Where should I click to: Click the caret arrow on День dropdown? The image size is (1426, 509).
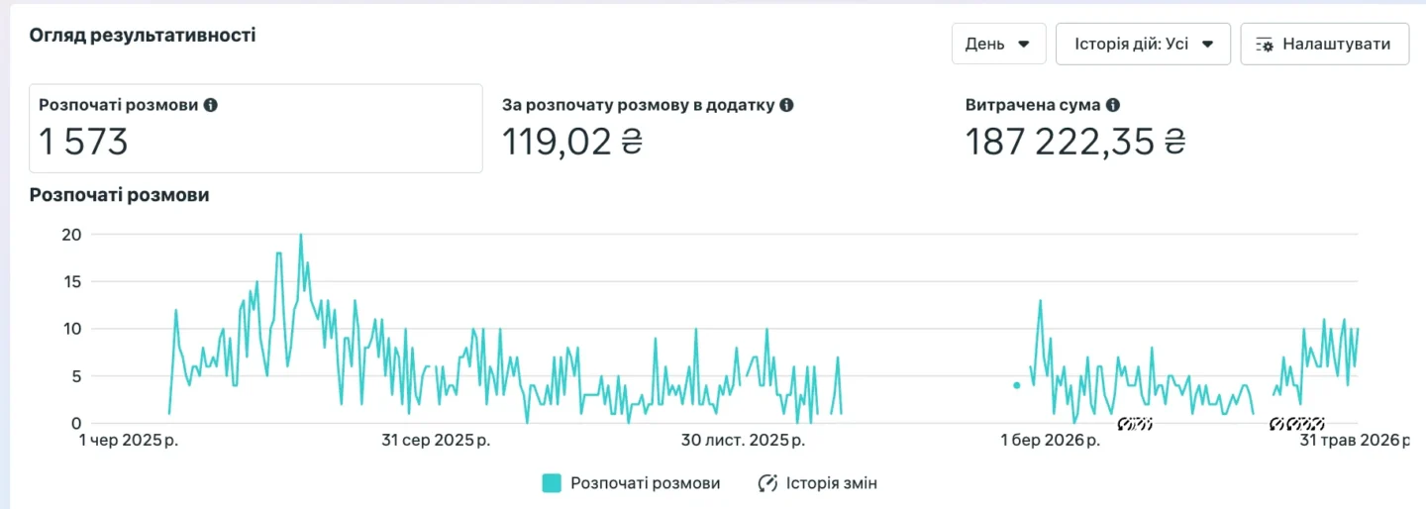tap(1024, 45)
